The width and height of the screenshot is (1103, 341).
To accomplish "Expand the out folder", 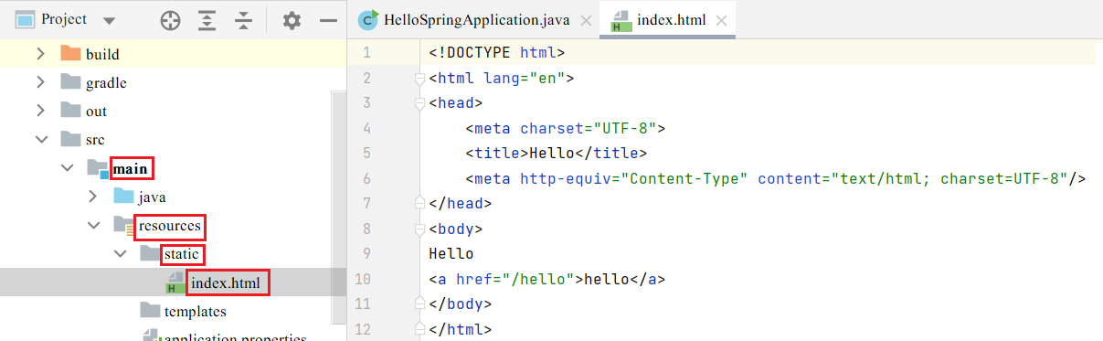I will (x=40, y=111).
